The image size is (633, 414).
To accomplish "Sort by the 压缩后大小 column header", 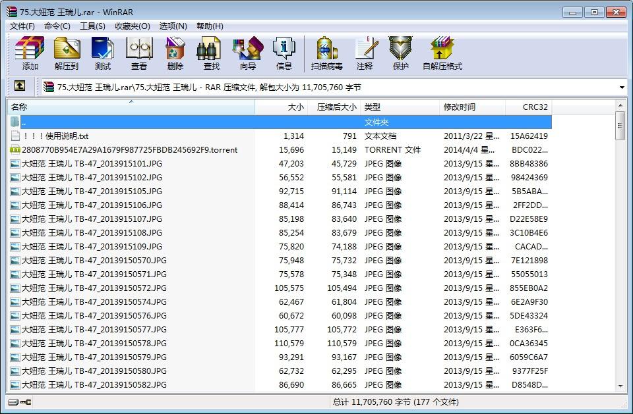I will tap(334, 107).
